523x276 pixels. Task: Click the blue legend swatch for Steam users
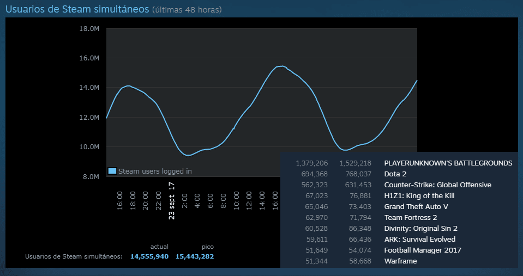point(112,171)
